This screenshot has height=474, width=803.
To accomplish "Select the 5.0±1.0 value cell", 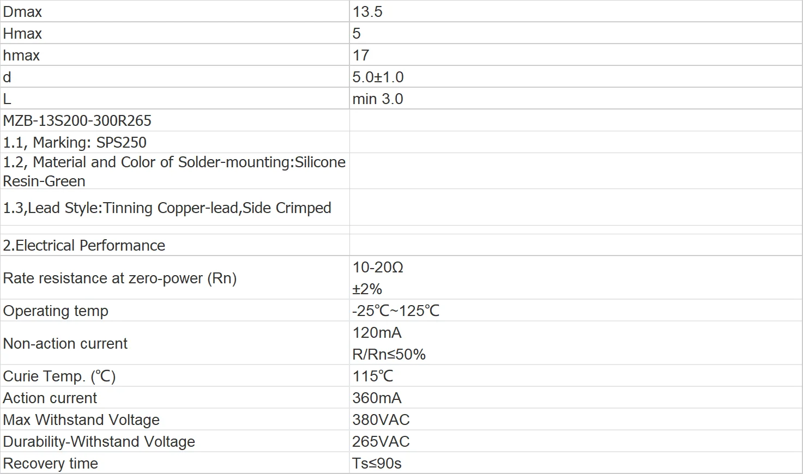I will click(x=378, y=77).
